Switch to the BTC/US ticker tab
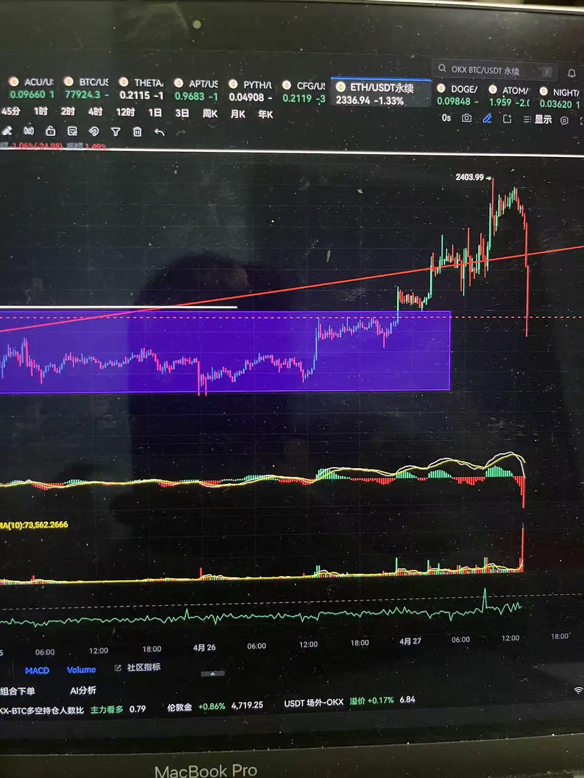Screen dimensions: 584x778 [x=87, y=88]
